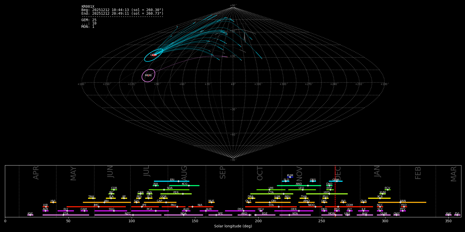Screen dimensions: 465x232
Task: Click the LYR shower peak cross marker
Action: coord(46,207)
